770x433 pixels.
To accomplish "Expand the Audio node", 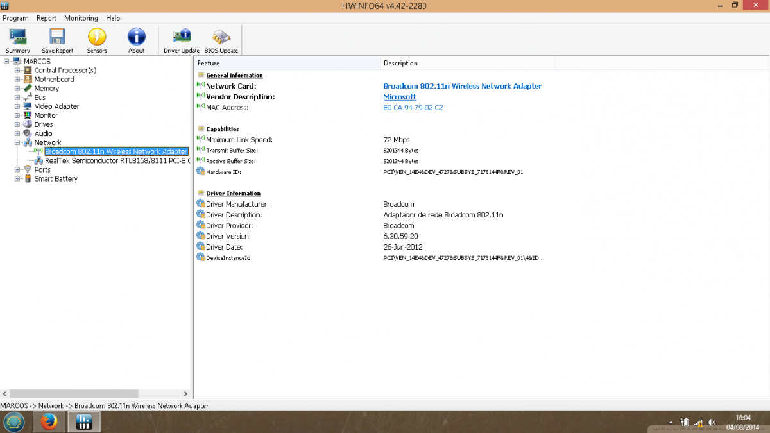I will 18,133.
